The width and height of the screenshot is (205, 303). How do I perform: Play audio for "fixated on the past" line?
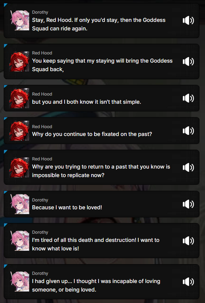[188, 131]
